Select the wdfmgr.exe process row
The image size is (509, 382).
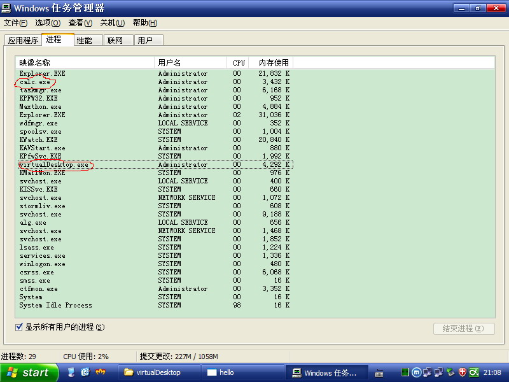pyautogui.click(x=154, y=124)
